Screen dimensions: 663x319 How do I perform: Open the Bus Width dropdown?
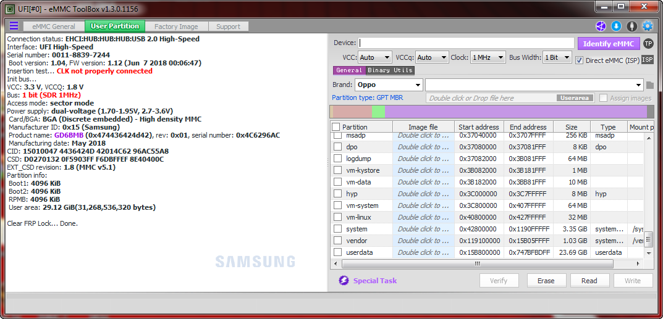(x=557, y=57)
